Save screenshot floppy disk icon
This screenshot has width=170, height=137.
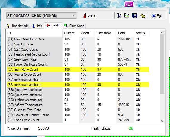click(x=135, y=16)
